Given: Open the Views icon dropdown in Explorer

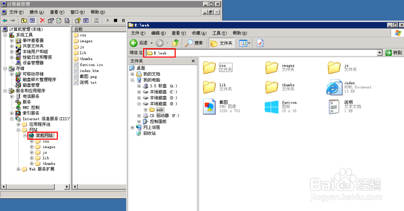Looking at the screenshot, I should [x=244, y=43].
